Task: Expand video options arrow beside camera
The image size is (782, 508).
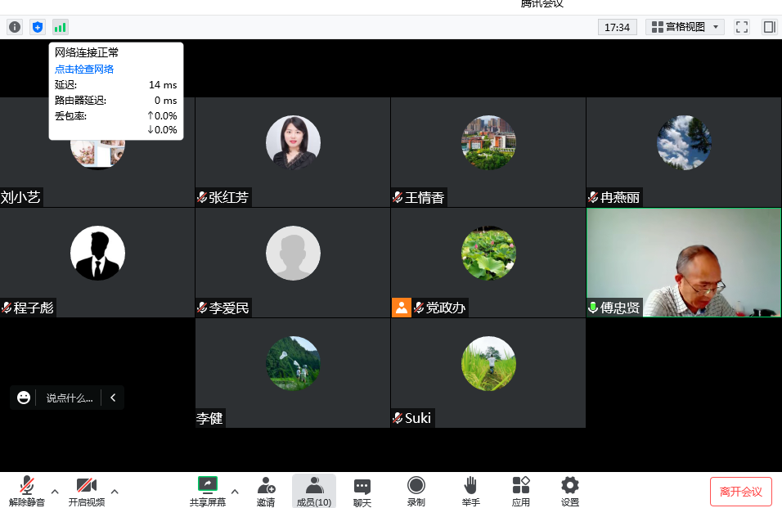Action: coord(115,492)
